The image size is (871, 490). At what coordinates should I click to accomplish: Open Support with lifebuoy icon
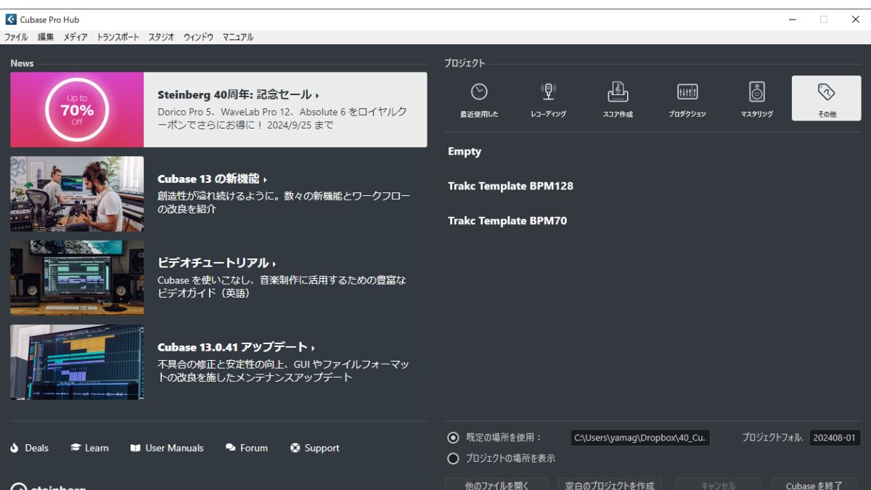coord(315,448)
